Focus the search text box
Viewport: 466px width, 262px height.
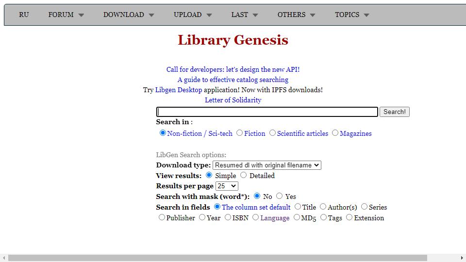tap(267, 112)
